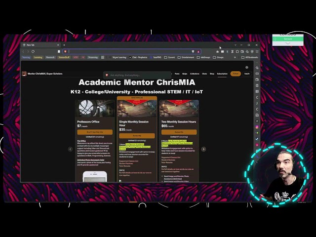Select the VOD tab group chip
The width and height of the screenshot is (316, 237).
pyautogui.click(x=76, y=57)
